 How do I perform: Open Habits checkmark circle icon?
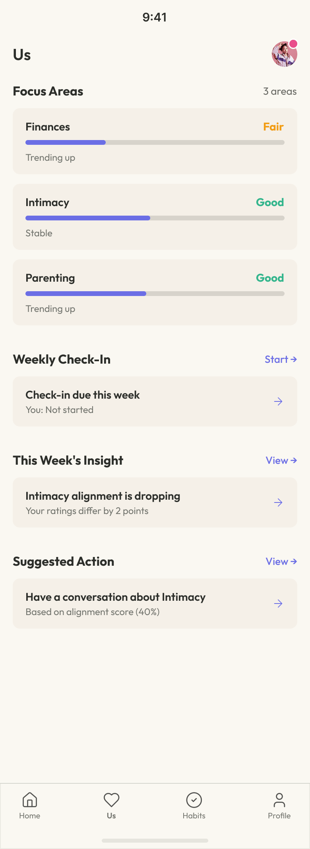194,800
